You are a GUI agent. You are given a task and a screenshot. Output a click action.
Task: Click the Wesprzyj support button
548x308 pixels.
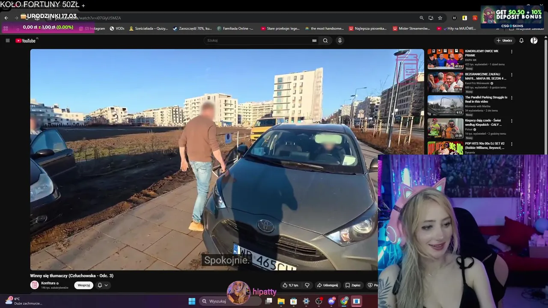pyautogui.click(x=83, y=285)
